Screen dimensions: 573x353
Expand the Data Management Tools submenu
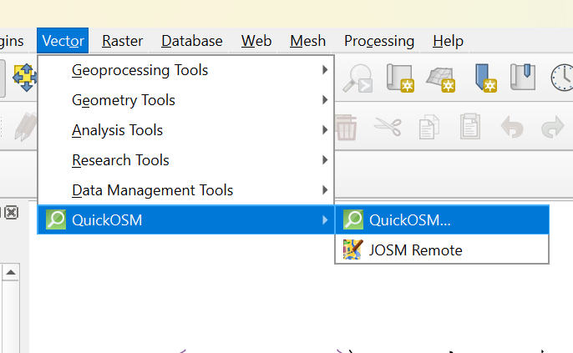coord(186,190)
